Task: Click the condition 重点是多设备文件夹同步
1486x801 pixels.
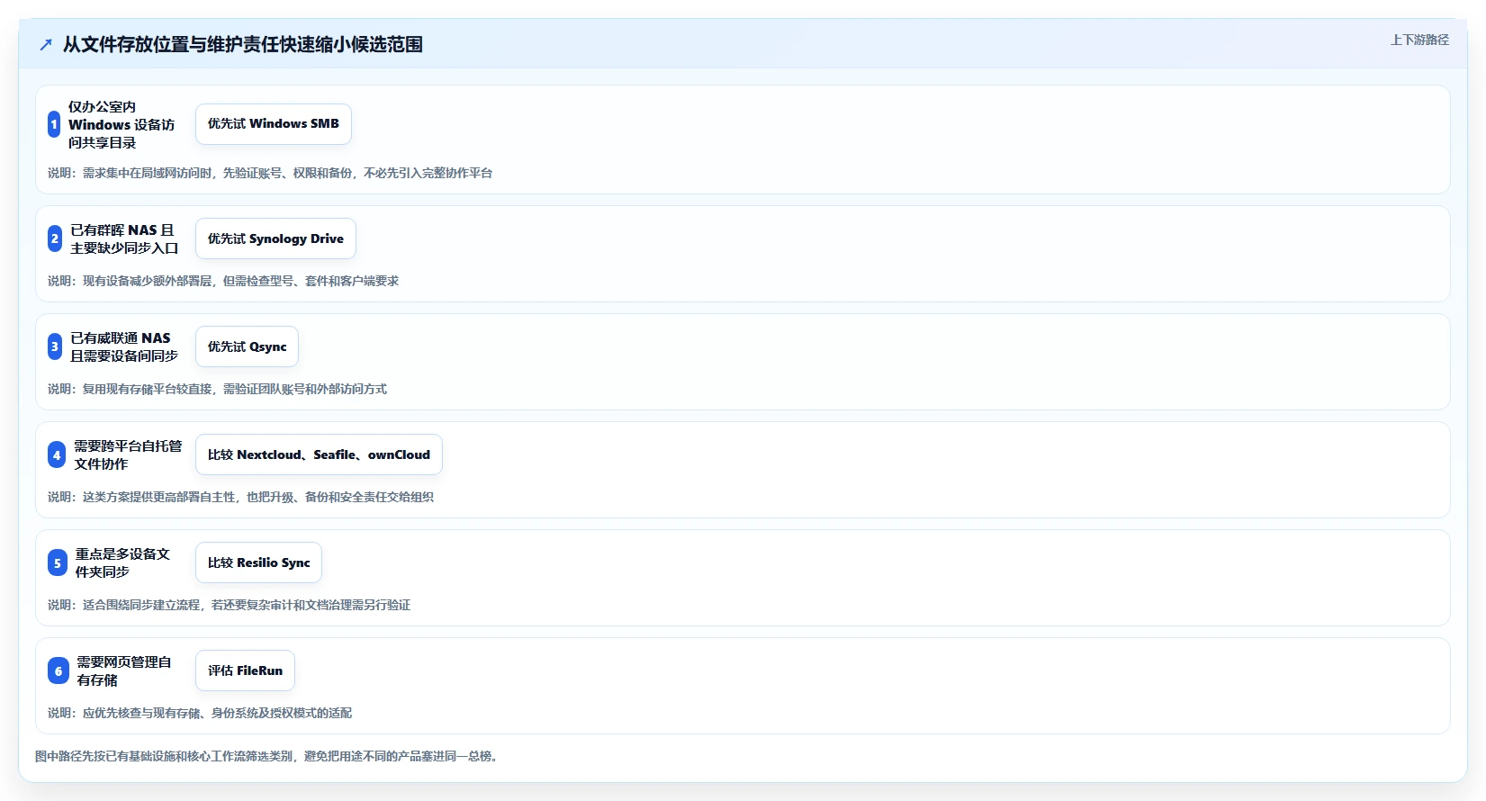Action: 122,562
